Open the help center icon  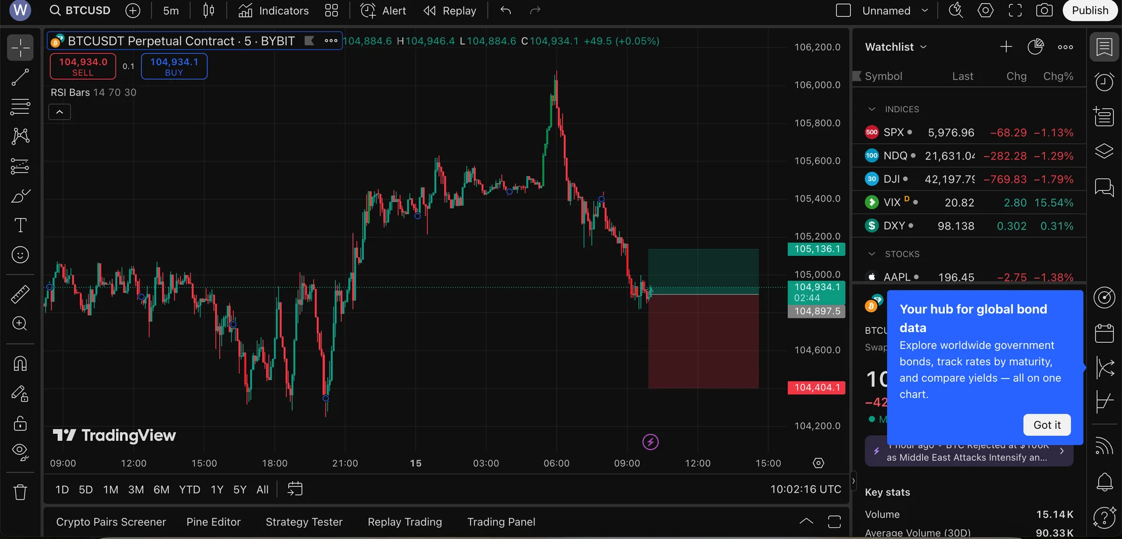point(1104,517)
